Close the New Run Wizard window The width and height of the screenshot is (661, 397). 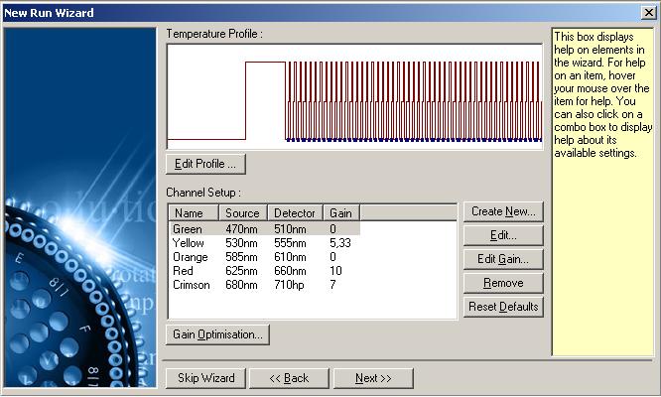click(x=648, y=13)
